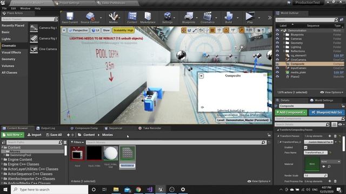Click the Cinematics toolbar icon
The image size is (346, 194).
[208, 18]
